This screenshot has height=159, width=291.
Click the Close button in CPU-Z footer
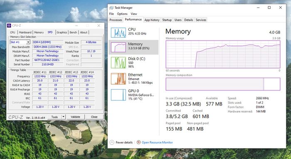94,117
